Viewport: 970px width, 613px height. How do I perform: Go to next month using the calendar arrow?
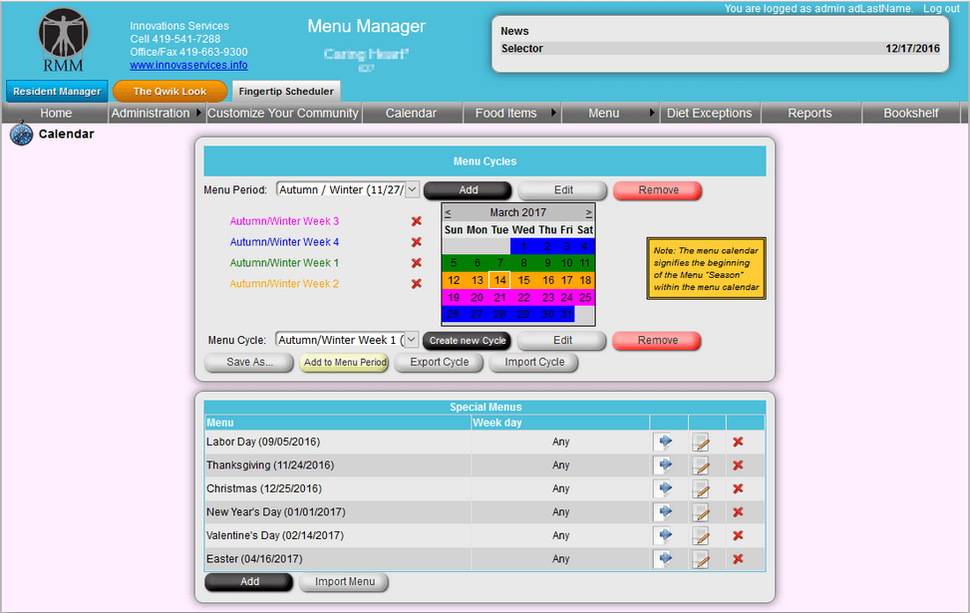[590, 211]
